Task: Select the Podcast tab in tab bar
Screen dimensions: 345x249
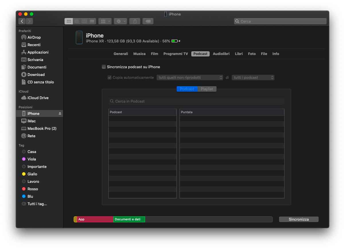Action: coord(200,54)
